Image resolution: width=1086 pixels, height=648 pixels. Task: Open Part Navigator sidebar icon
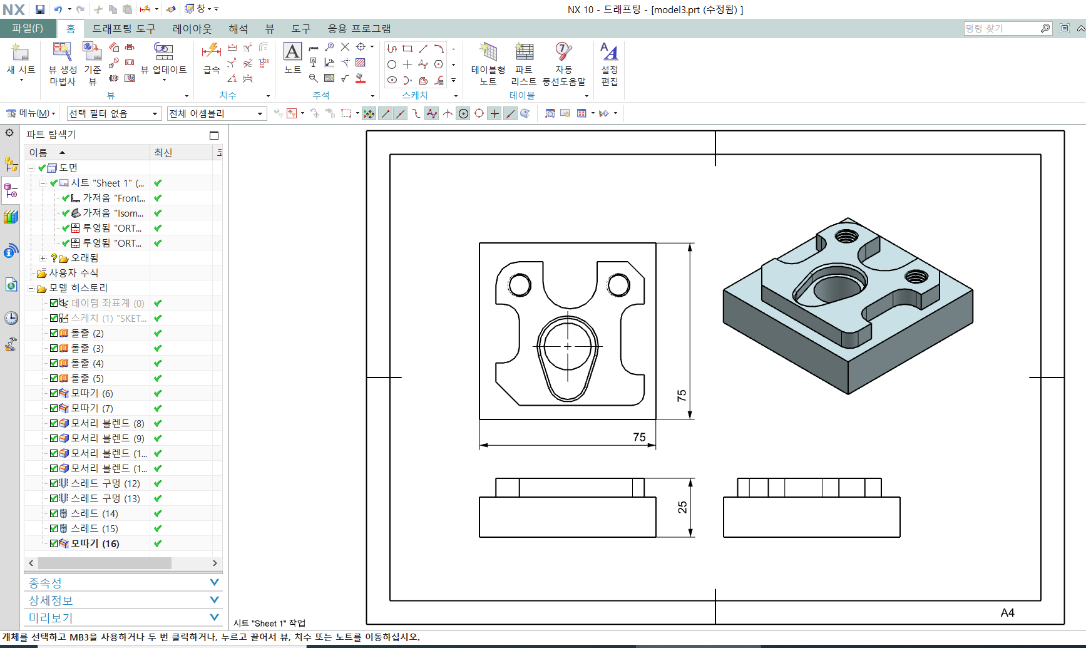tap(11, 190)
